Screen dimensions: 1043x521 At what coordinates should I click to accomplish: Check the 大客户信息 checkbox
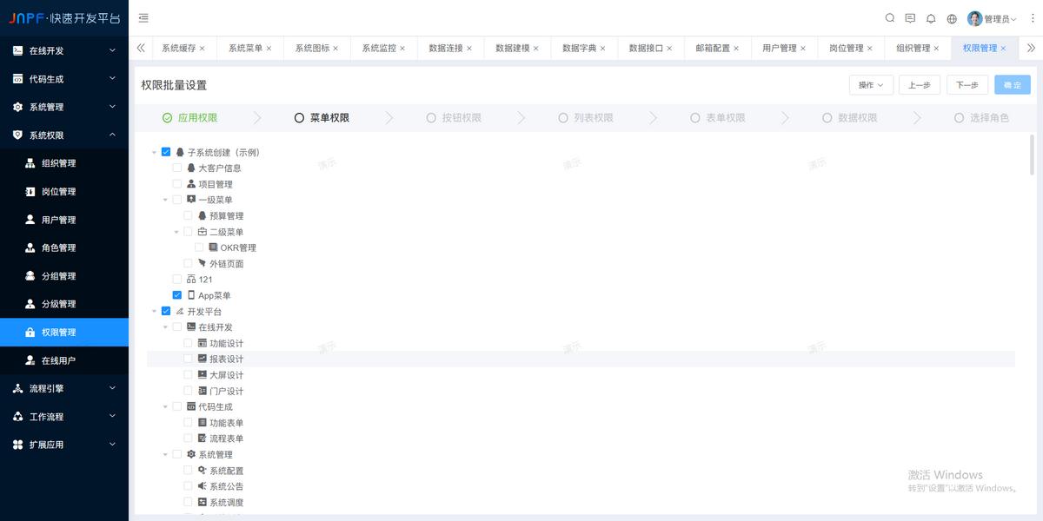[x=176, y=168]
